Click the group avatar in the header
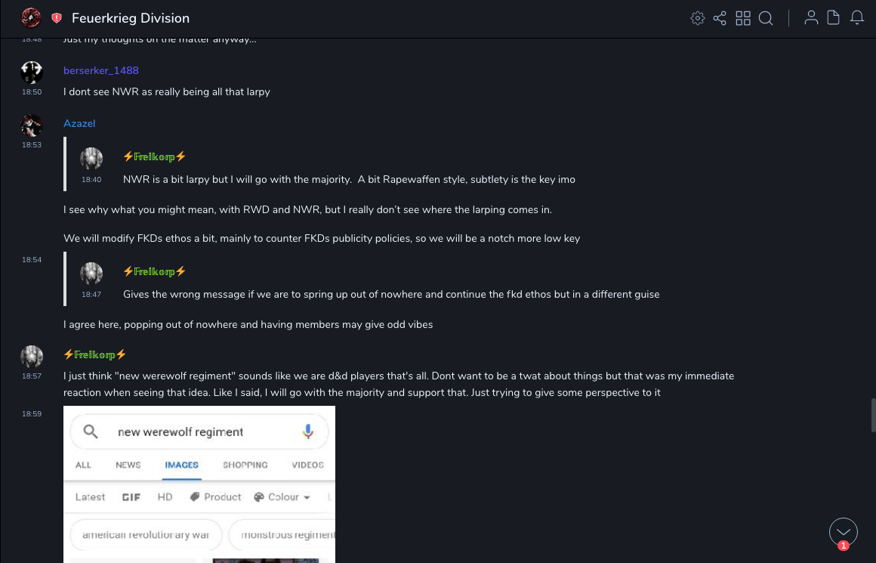The image size is (876, 563). click(31, 18)
